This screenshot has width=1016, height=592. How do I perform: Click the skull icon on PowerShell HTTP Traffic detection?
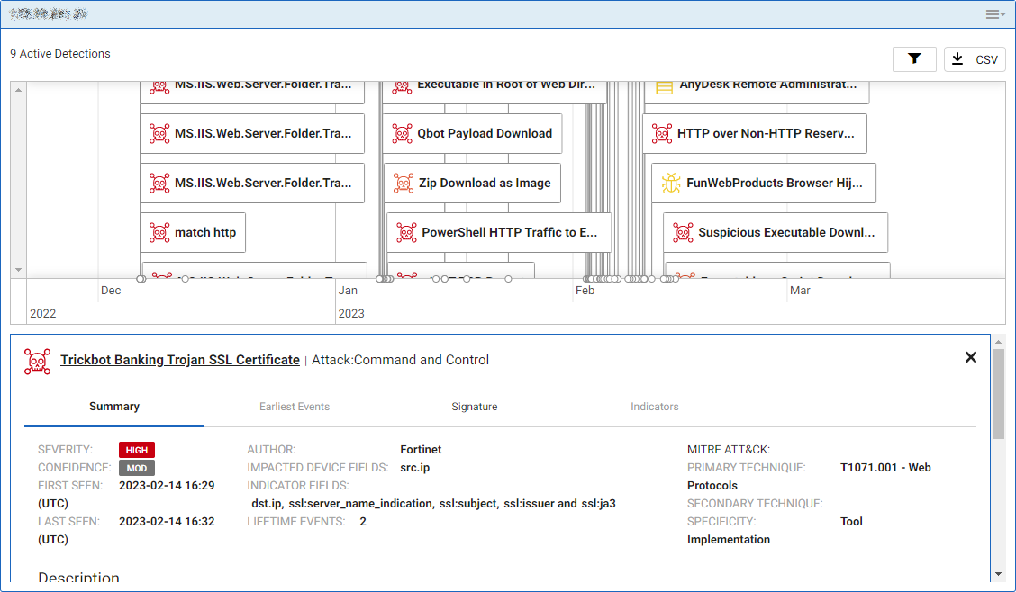(x=406, y=232)
